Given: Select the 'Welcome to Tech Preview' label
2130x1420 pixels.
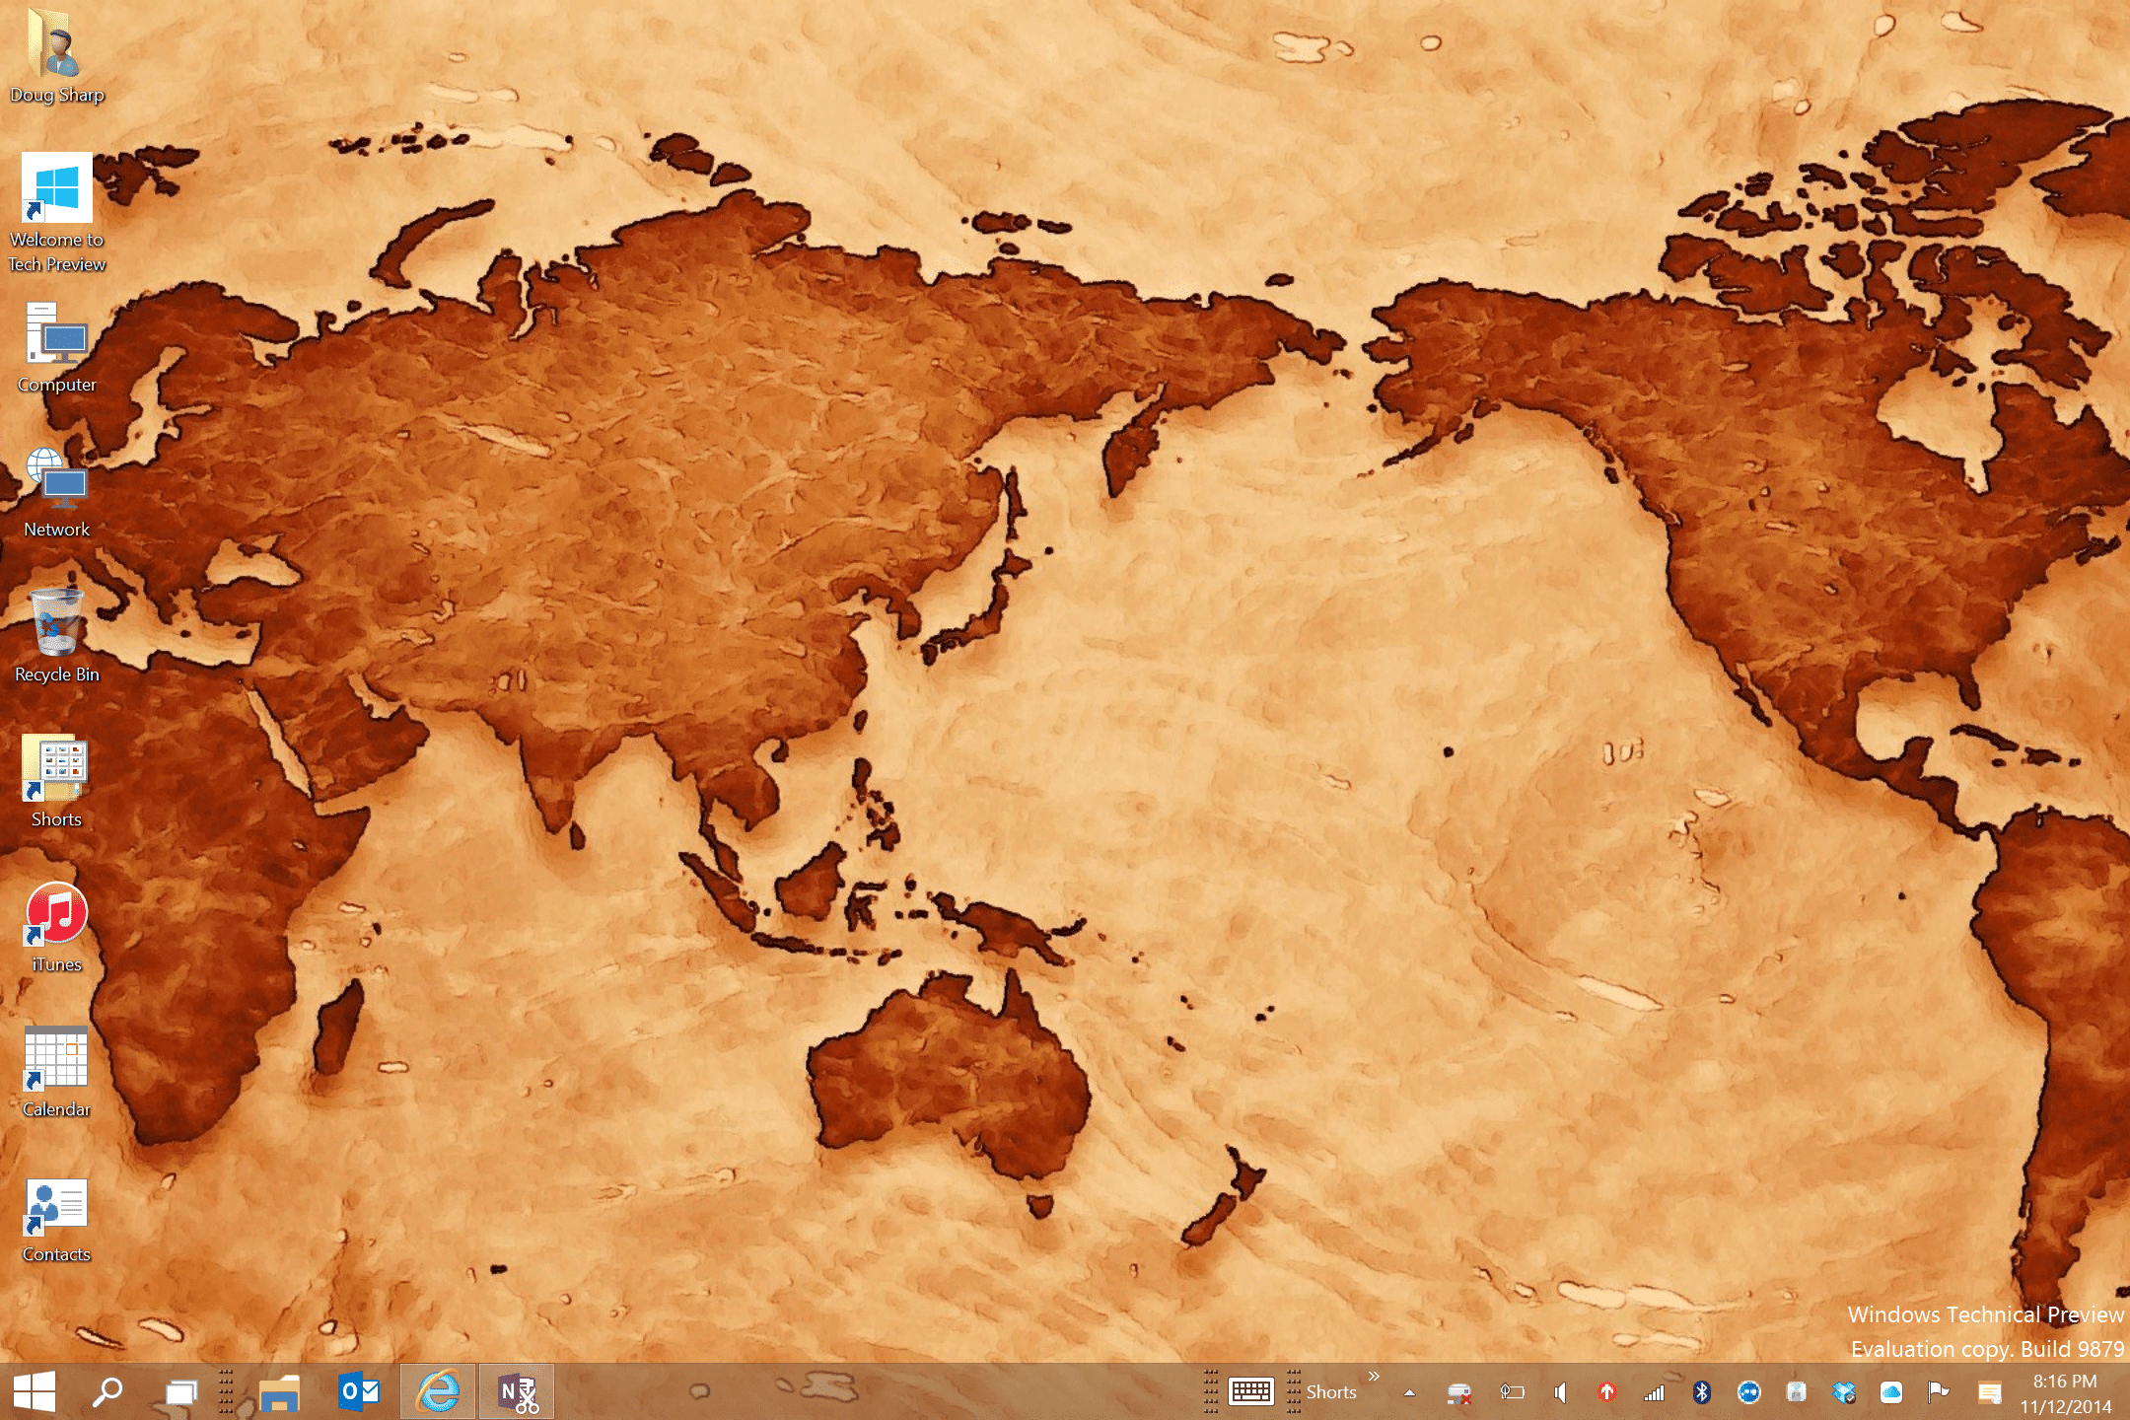Looking at the screenshot, I should pyautogui.click(x=56, y=251).
